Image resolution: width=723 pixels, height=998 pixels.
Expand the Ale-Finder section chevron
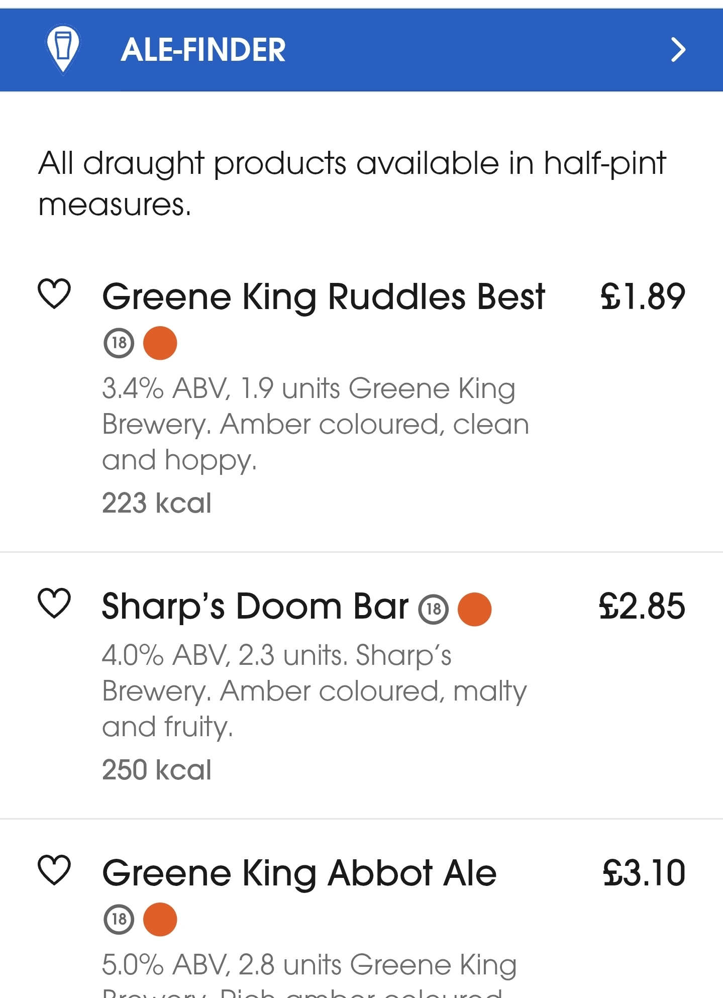pyautogui.click(x=679, y=50)
